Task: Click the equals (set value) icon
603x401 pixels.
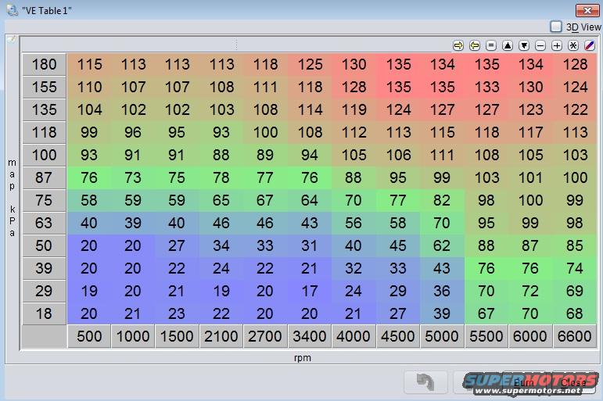Action: tap(491, 46)
